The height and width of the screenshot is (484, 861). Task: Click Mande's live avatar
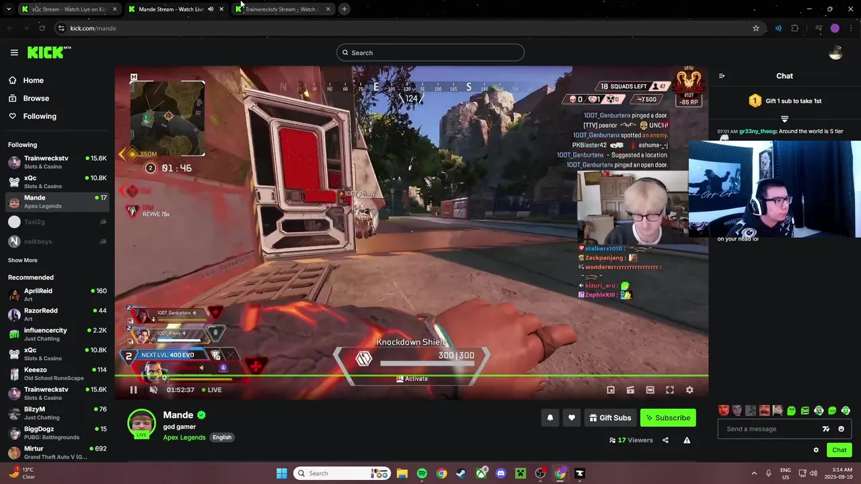click(141, 424)
